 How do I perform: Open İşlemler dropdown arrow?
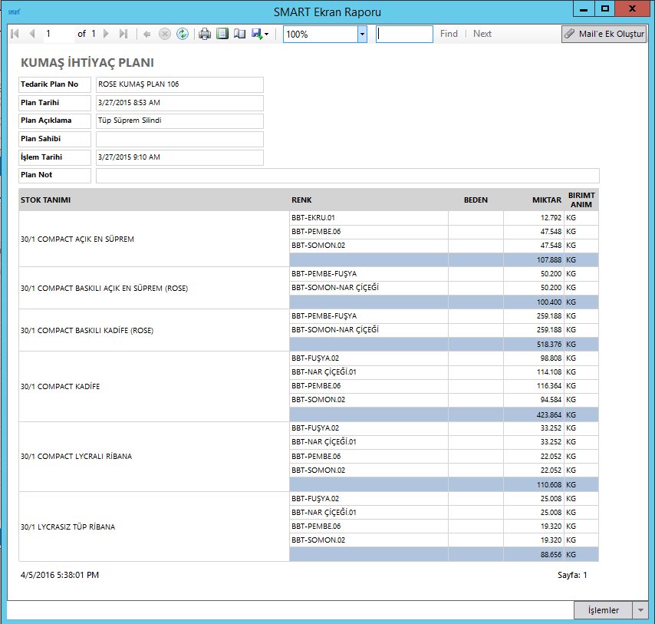click(640, 610)
